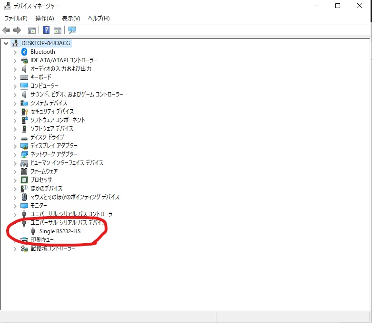Select the セキュリティ デバイス label
Image resolution: width=372 pixels, height=323 pixels.
point(52,111)
